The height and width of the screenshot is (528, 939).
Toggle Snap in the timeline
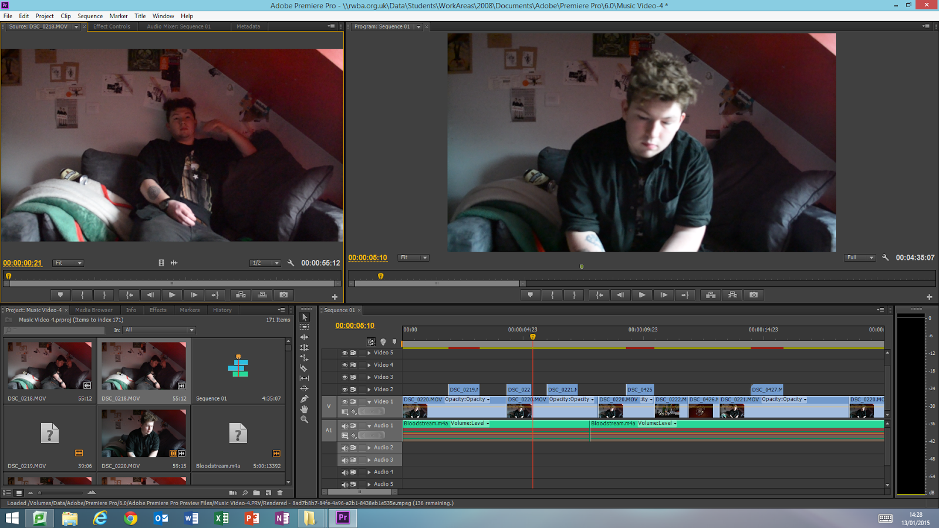coord(371,342)
